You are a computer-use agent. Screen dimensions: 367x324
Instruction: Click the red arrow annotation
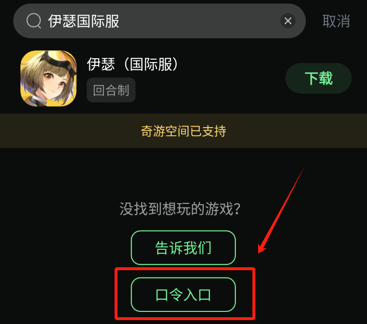[x=281, y=211]
